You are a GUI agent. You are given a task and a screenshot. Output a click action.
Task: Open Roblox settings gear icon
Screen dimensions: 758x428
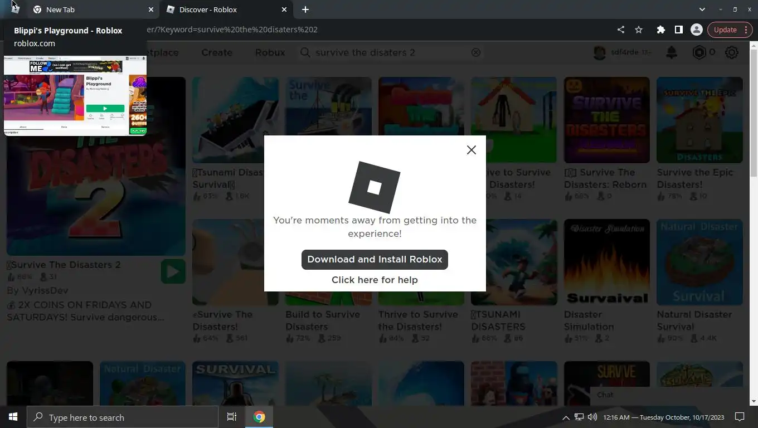pos(731,52)
